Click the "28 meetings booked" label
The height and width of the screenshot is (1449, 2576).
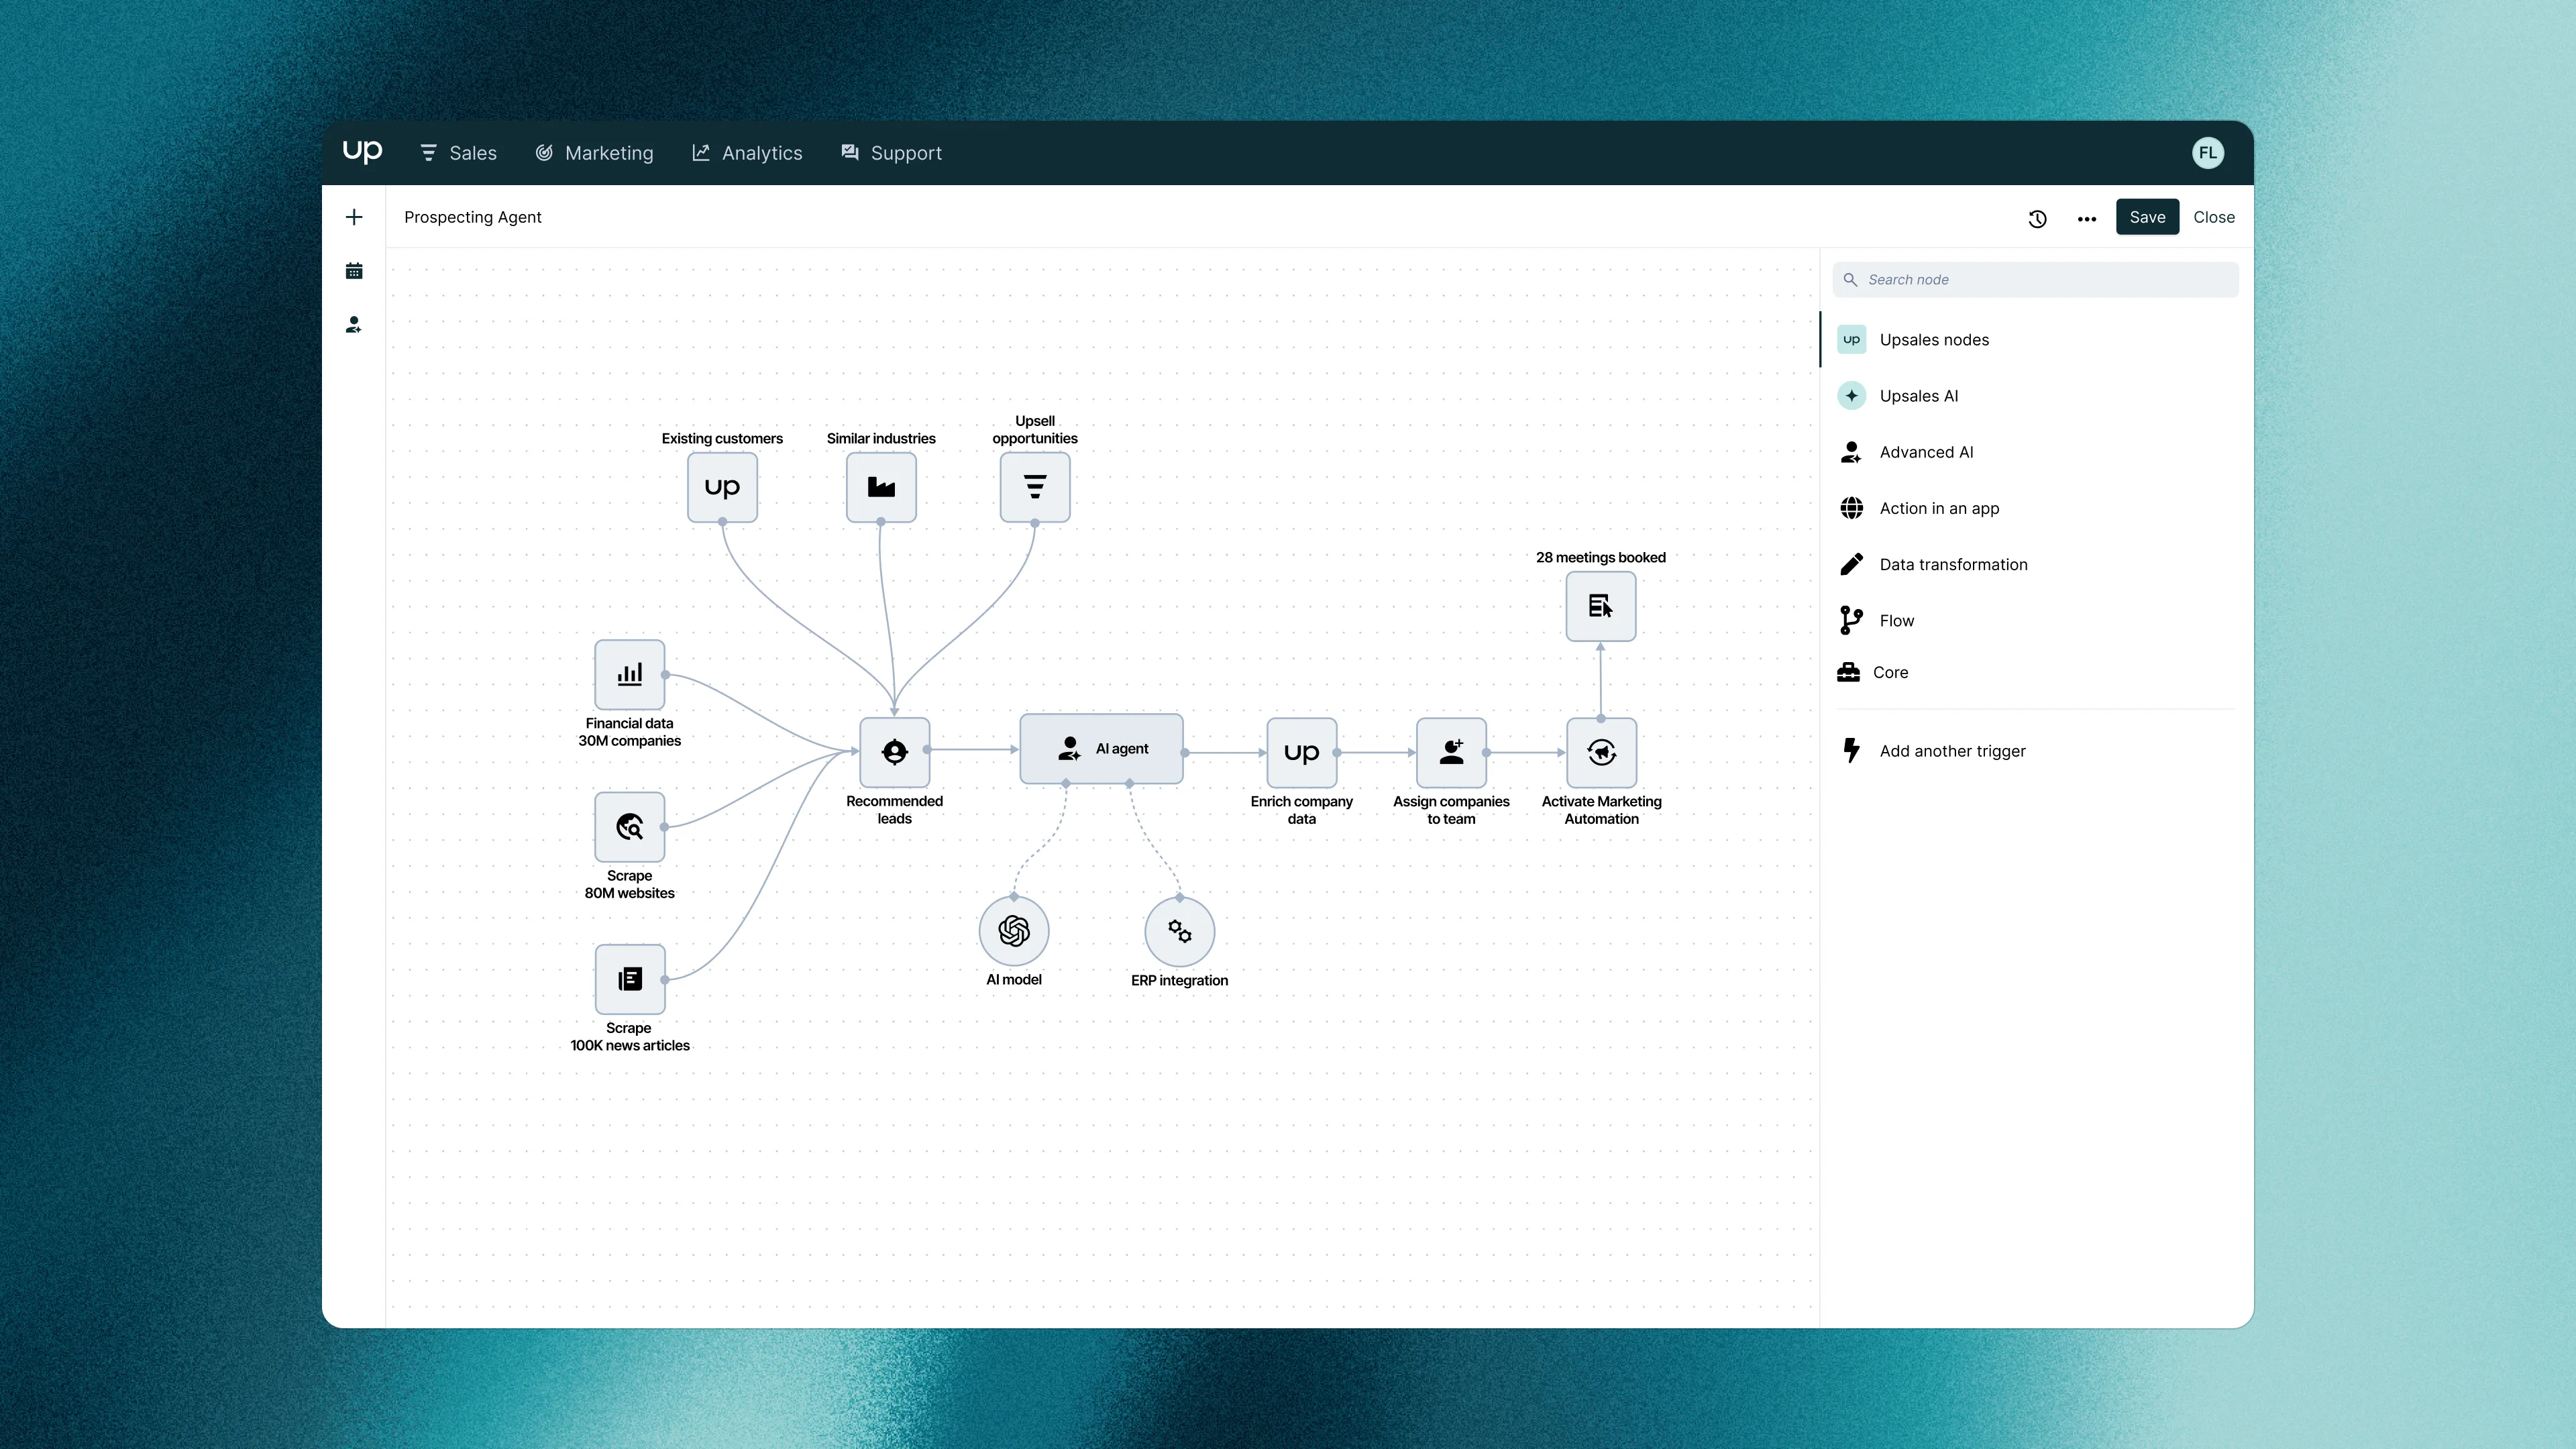1600,557
